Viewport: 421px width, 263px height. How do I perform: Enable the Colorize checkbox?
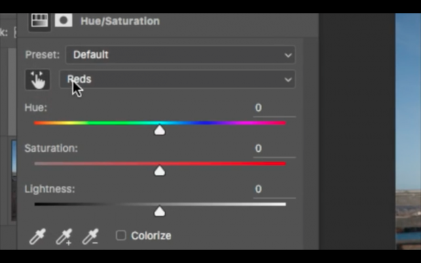point(121,235)
